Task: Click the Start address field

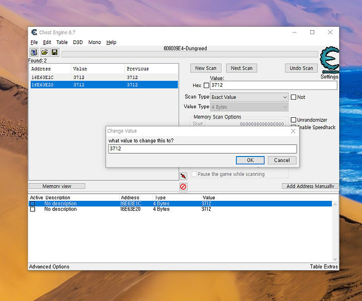Action: coord(245,124)
